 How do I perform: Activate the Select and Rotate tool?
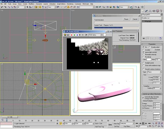point(43,7)
